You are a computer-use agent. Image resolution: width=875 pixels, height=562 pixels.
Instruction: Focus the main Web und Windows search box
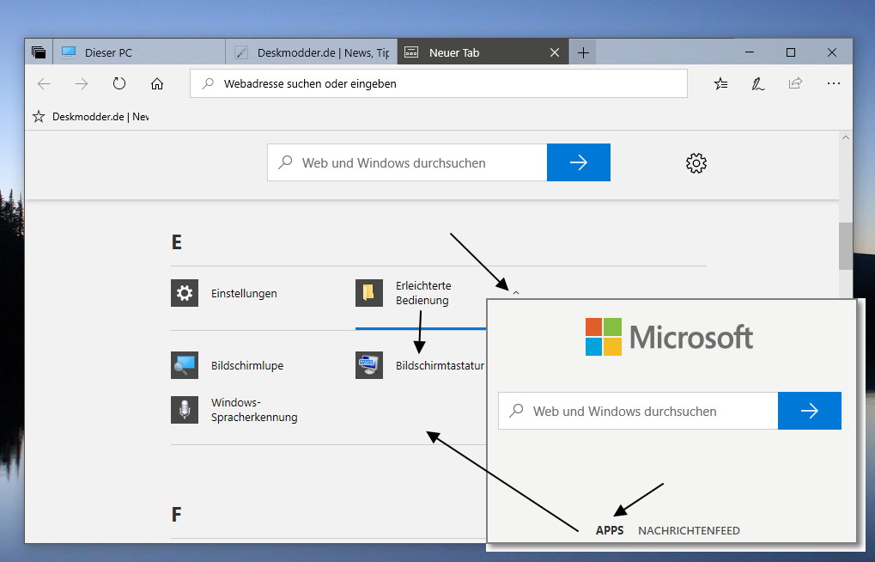click(x=407, y=162)
